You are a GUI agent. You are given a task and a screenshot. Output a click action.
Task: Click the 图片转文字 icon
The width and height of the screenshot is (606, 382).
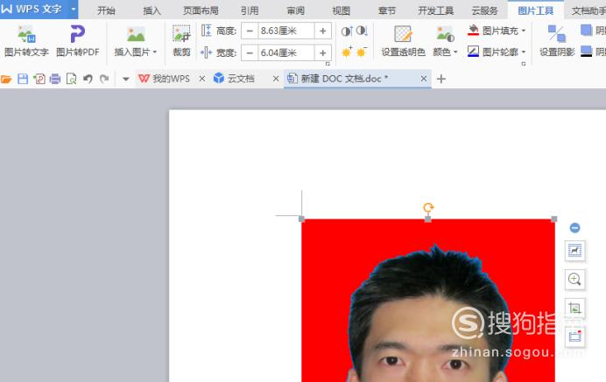click(26, 34)
